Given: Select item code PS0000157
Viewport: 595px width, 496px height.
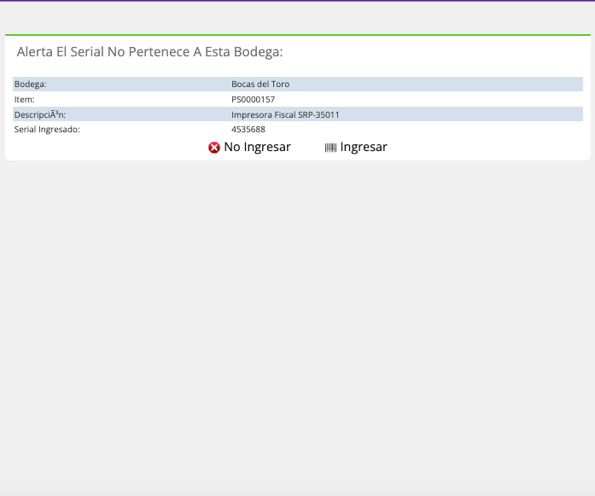Looking at the screenshot, I should pyautogui.click(x=253, y=99).
